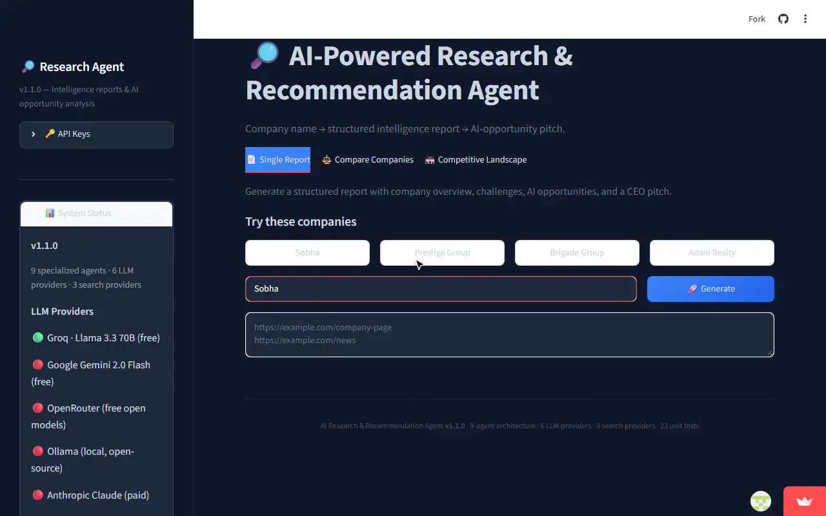The width and height of the screenshot is (826, 516).
Task: Click the Streamlit crown badge
Action: click(804, 501)
